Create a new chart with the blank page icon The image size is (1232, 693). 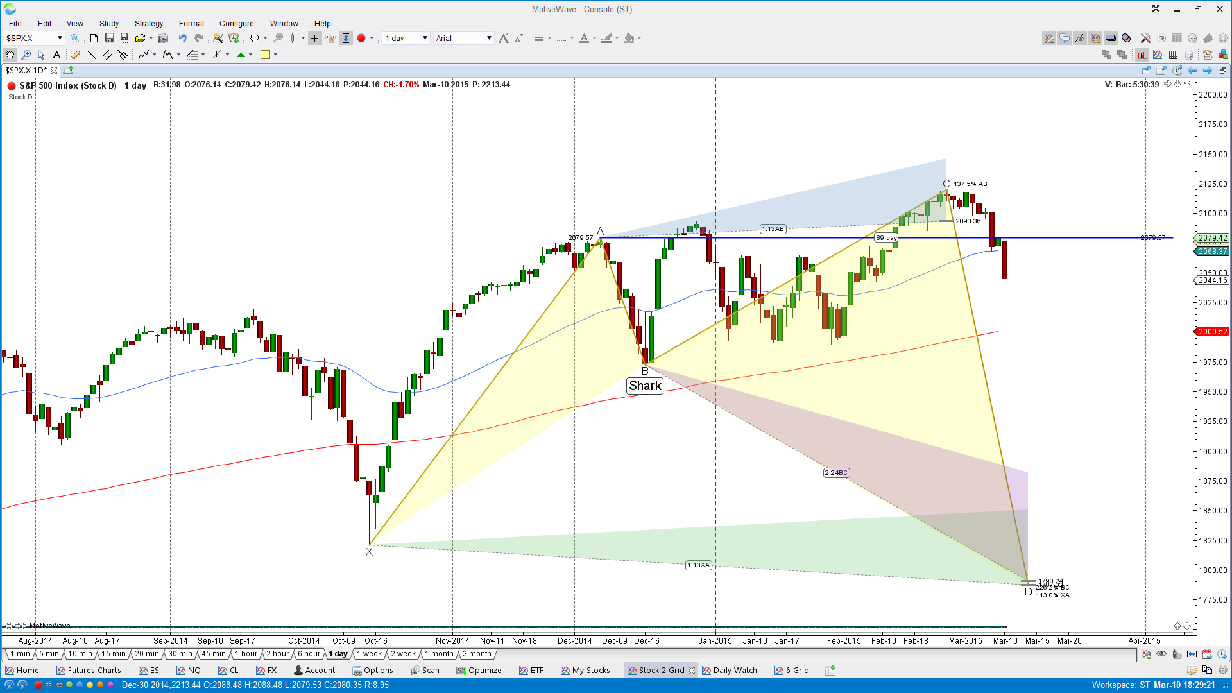(x=94, y=38)
